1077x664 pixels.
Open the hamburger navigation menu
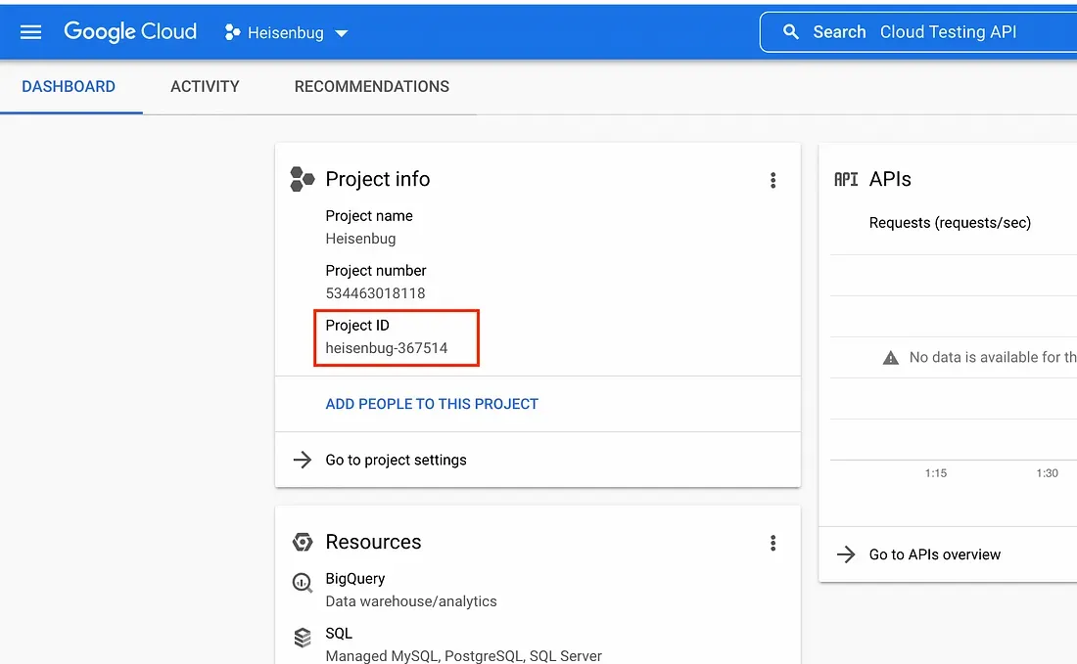tap(31, 32)
